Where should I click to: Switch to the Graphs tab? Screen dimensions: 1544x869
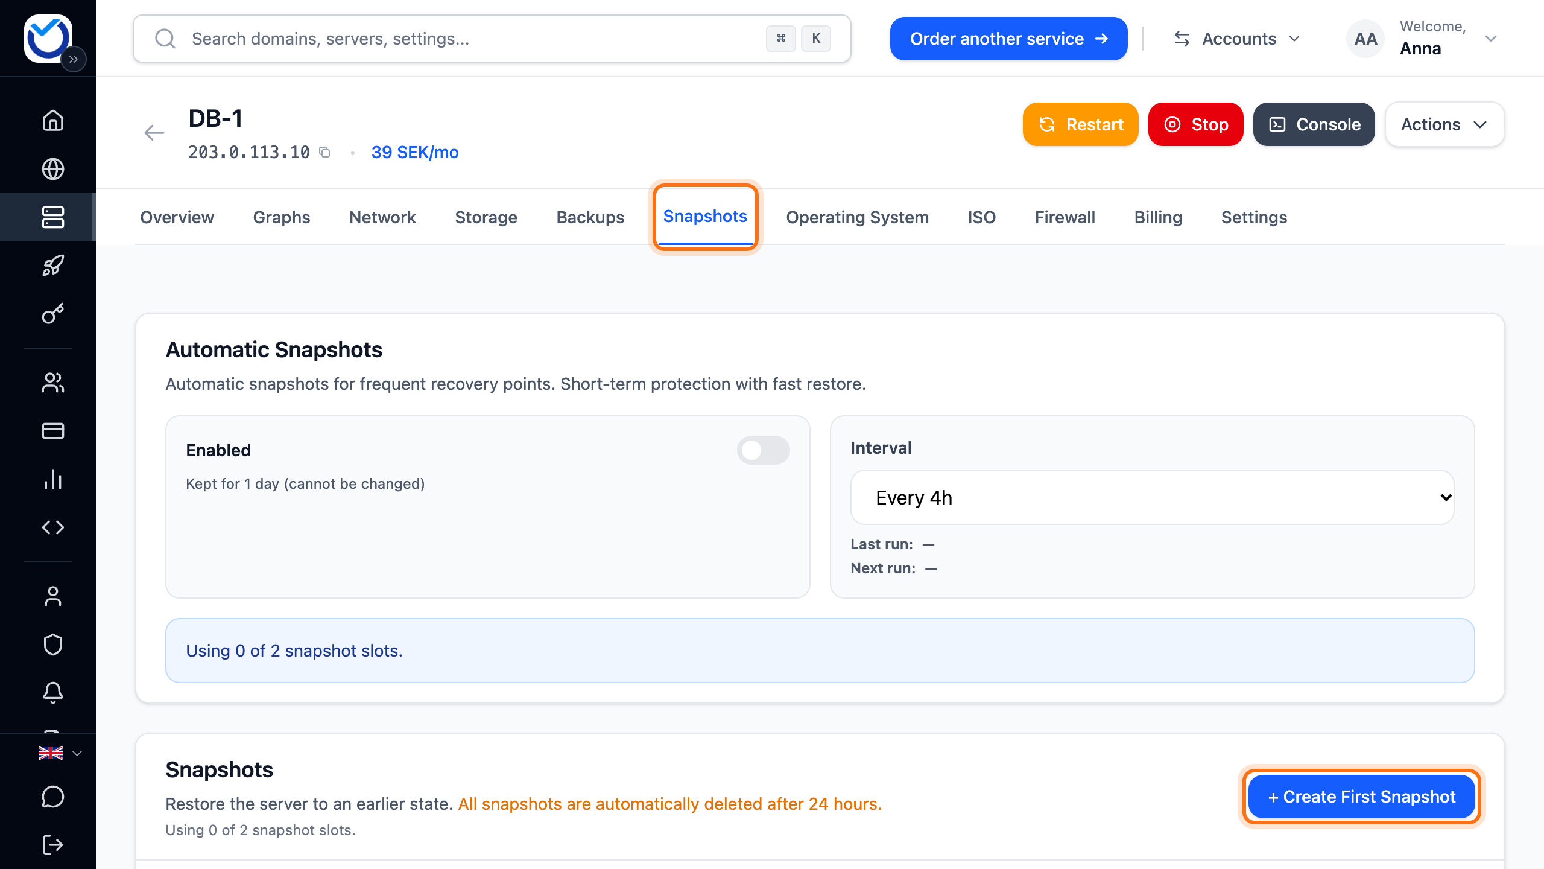coord(281,217)
